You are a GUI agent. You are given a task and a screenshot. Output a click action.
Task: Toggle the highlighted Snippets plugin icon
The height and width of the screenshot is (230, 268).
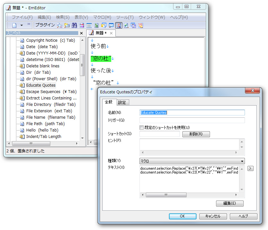119,25
